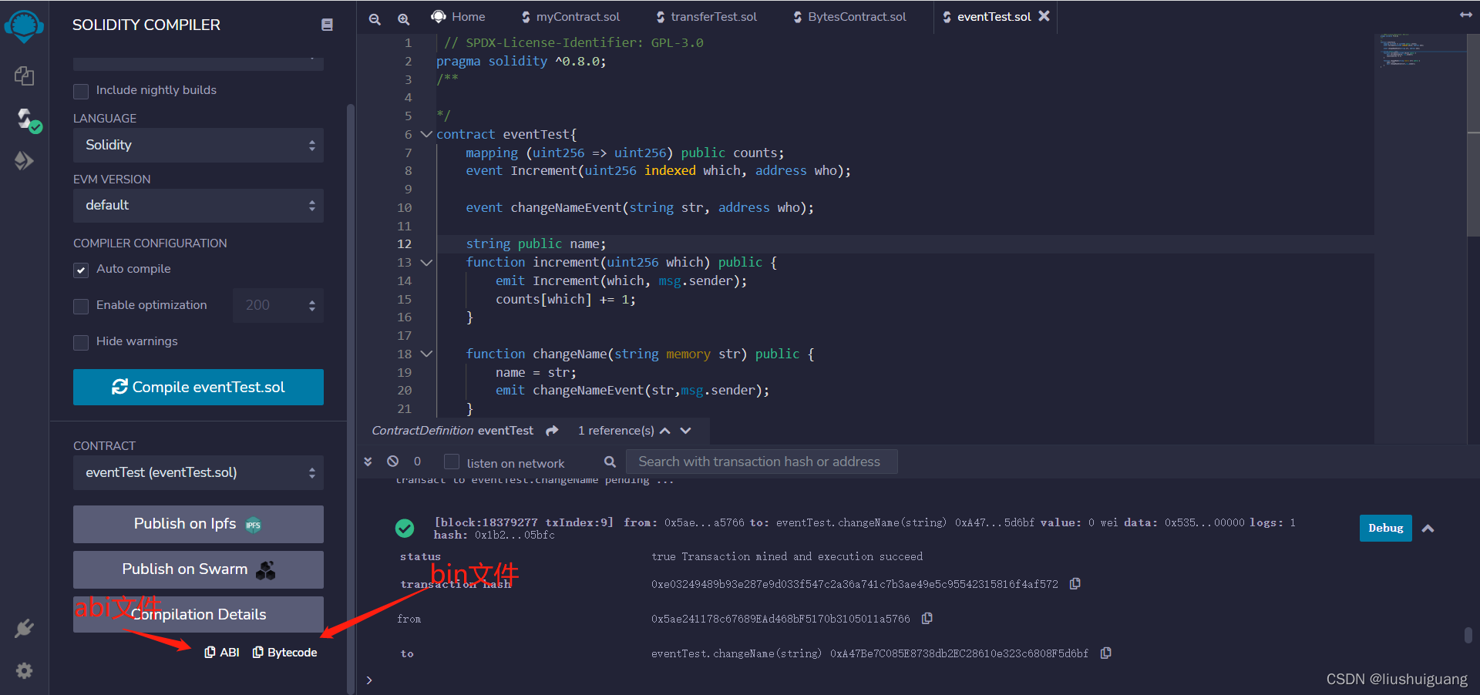Close the eventTest.sol tab

[x=1044, y=16]
